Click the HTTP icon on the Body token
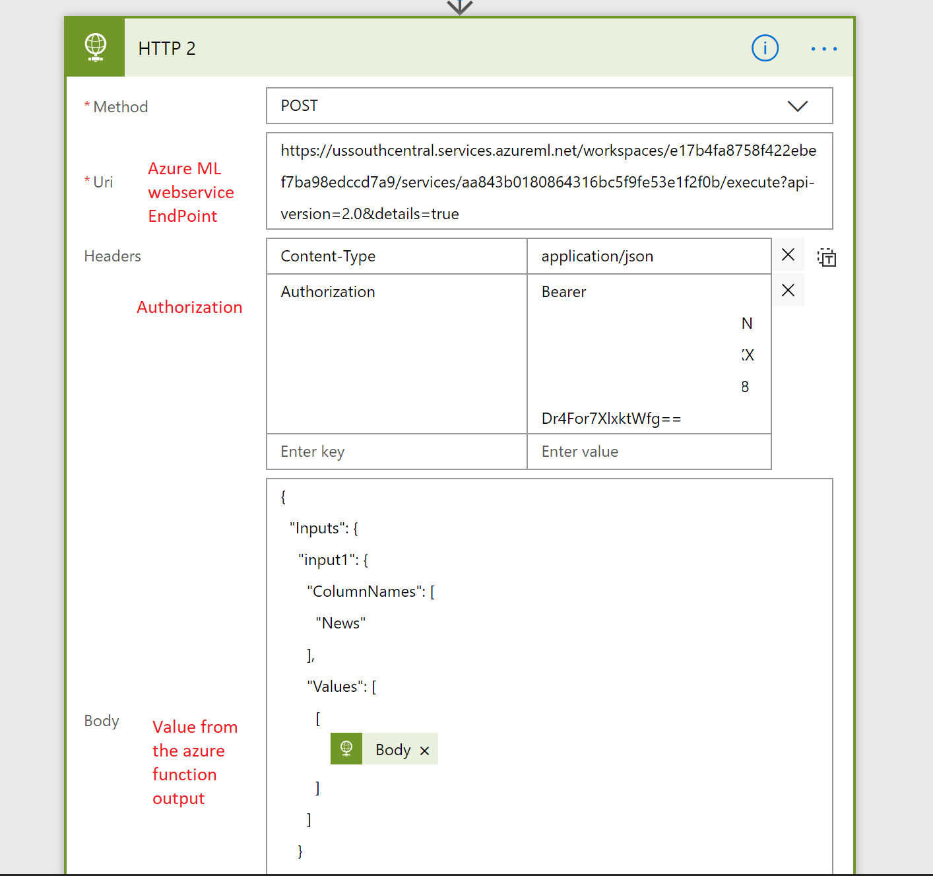 [346, 749]
